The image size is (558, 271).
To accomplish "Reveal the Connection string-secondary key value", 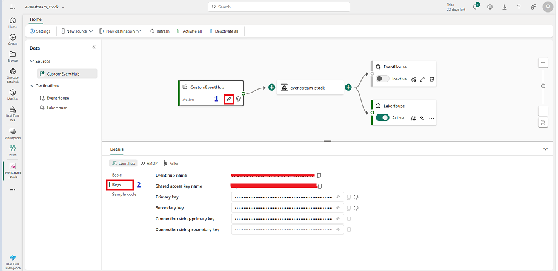I will (x=339, y=230).
